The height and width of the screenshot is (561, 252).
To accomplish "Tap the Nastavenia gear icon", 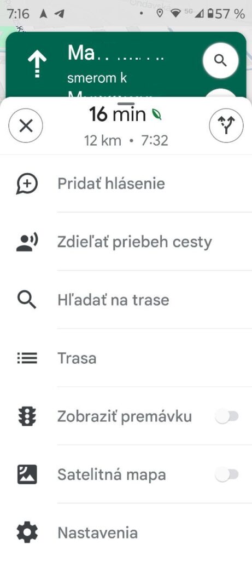I will coord(27,533).
